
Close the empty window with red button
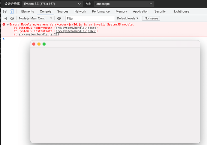[x=34, y=44]
